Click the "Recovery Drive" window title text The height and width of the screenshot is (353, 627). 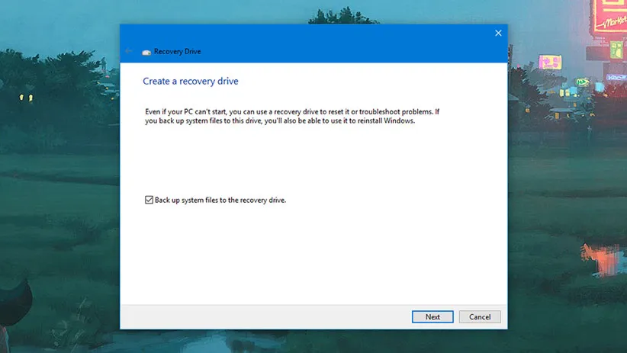pos(178,52)
